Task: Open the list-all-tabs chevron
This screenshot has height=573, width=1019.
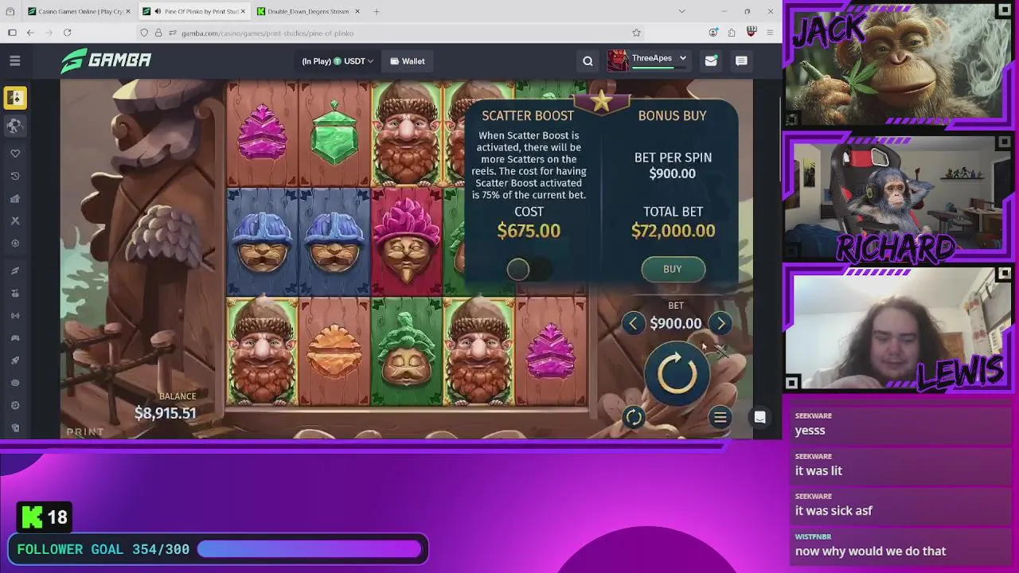Action: 681,11
